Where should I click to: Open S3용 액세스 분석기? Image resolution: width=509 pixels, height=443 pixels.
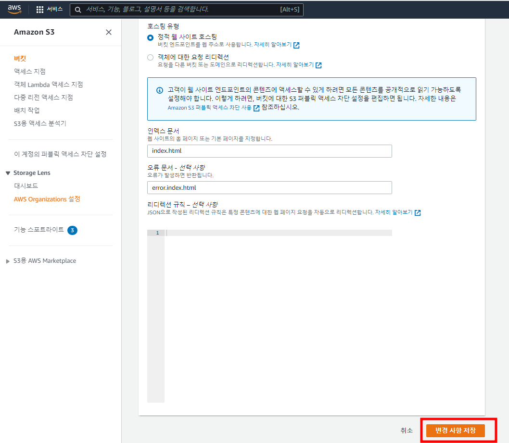pyautogui.click(x=40, y=123)
